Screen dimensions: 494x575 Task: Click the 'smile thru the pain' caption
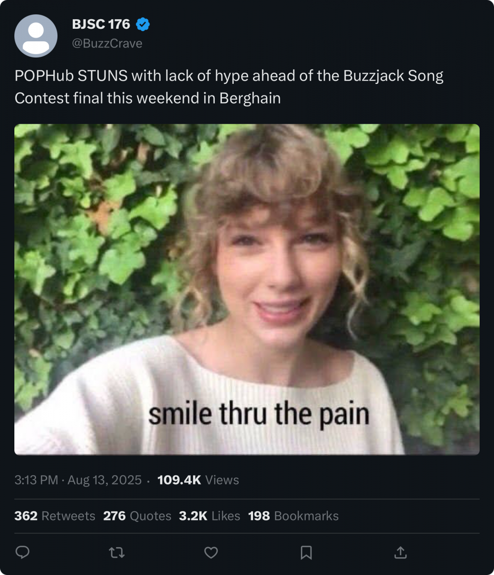259,414
